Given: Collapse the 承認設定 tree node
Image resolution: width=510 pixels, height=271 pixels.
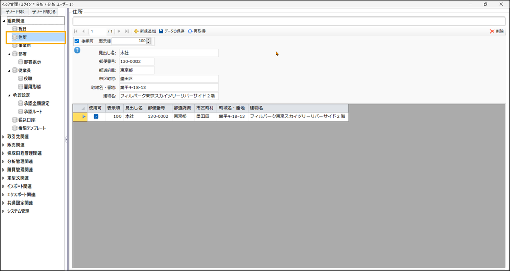Looking at the screenshot, I should pyautogui.click(x=10, y=95).
